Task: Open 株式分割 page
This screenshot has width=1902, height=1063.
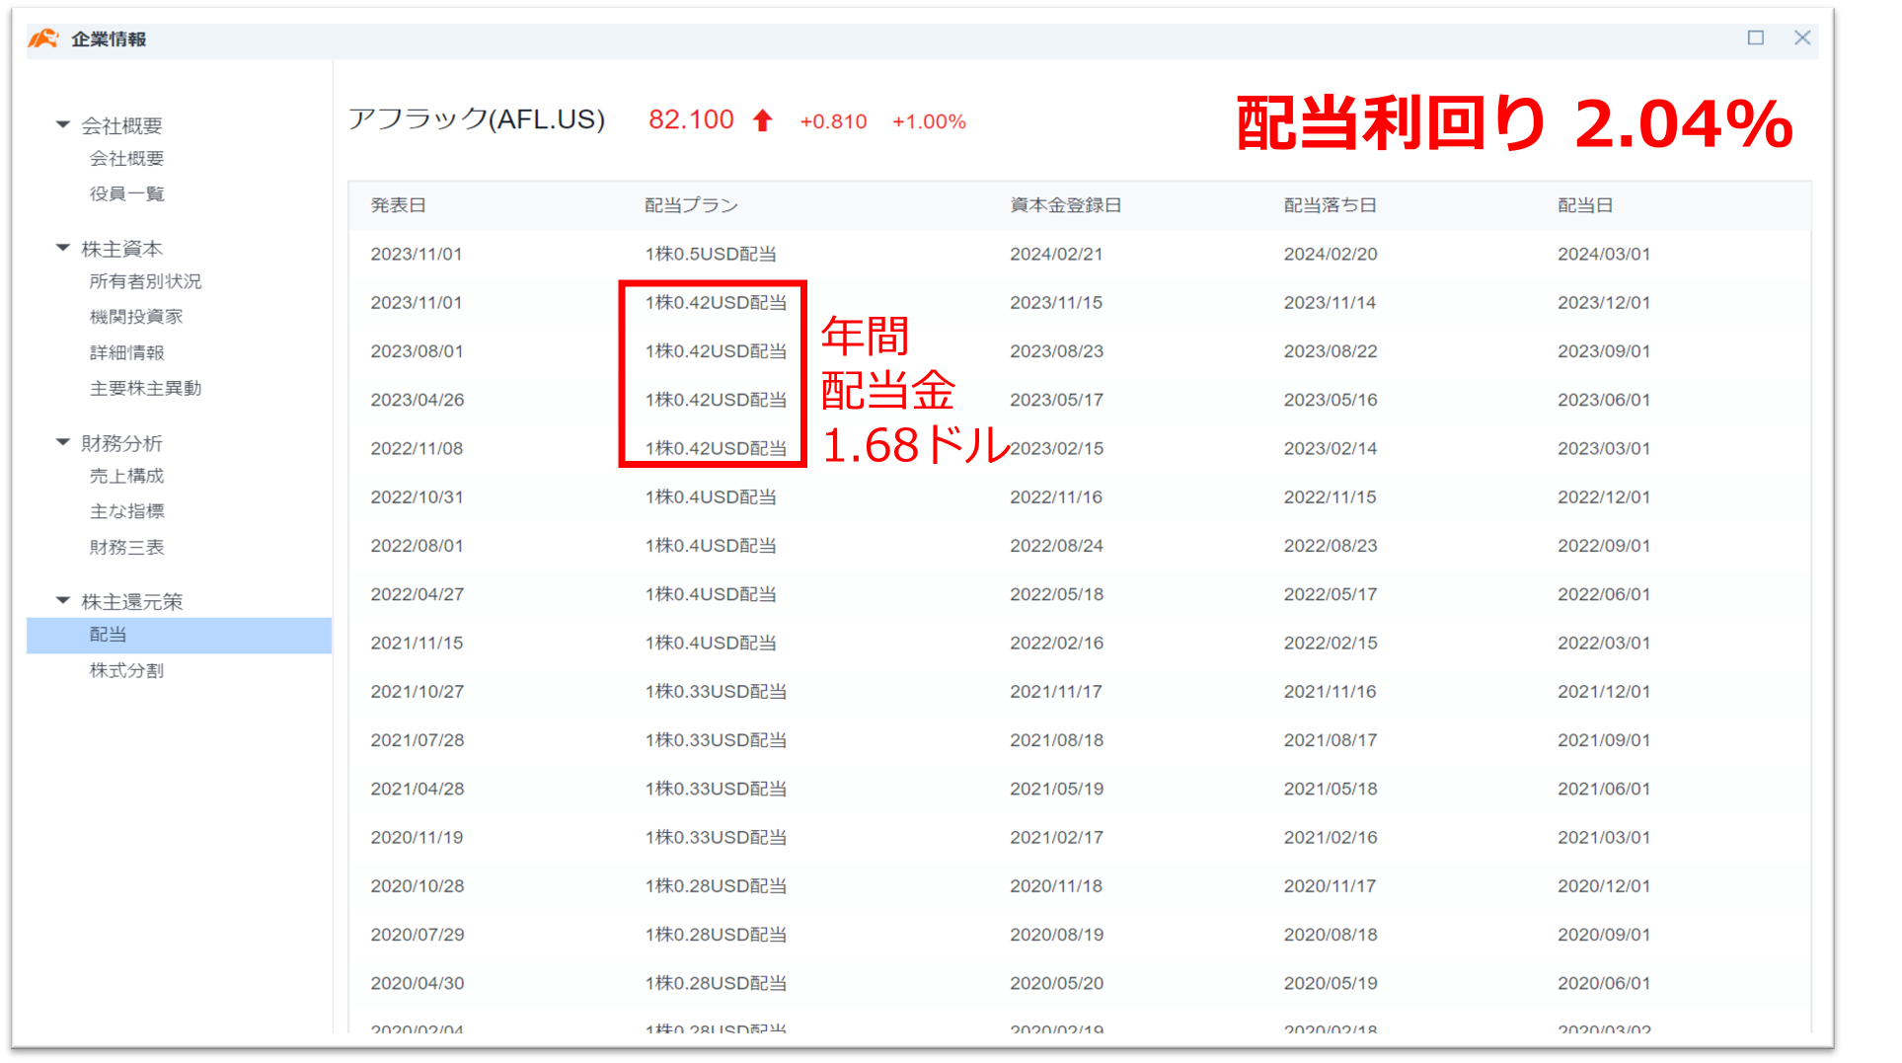Action: [126, 670]
